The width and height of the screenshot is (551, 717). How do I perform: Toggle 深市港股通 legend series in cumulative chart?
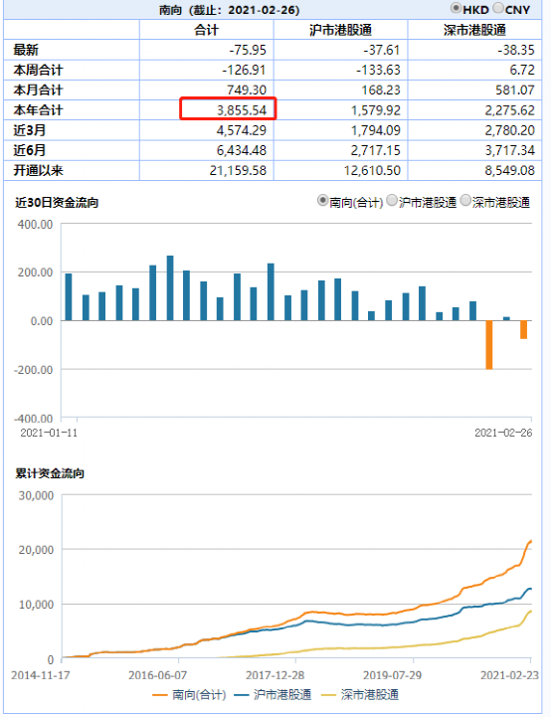360,694
